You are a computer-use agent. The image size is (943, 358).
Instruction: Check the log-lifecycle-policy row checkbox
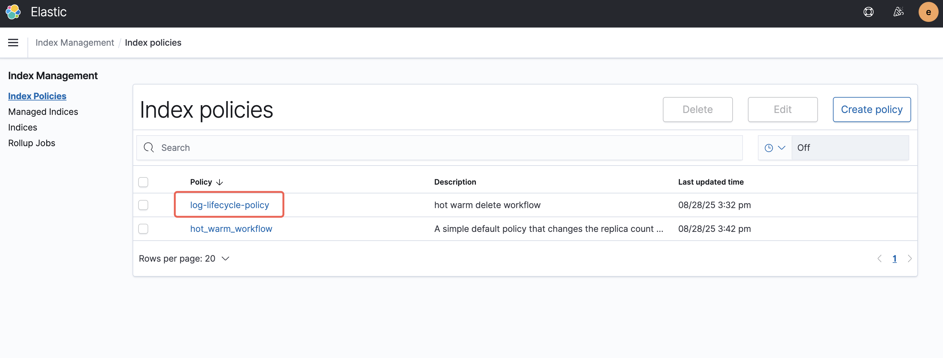(x=143, y=205)
